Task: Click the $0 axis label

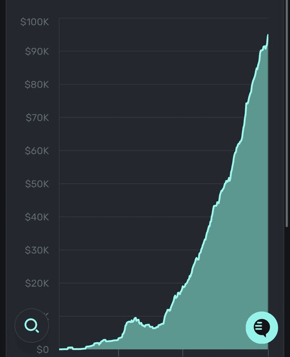Action: pyautogui.click(x=43, y=349)
